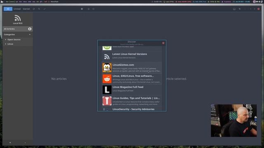
Task: Select All Articles in sidebar
Action: [x=17, y=29]
